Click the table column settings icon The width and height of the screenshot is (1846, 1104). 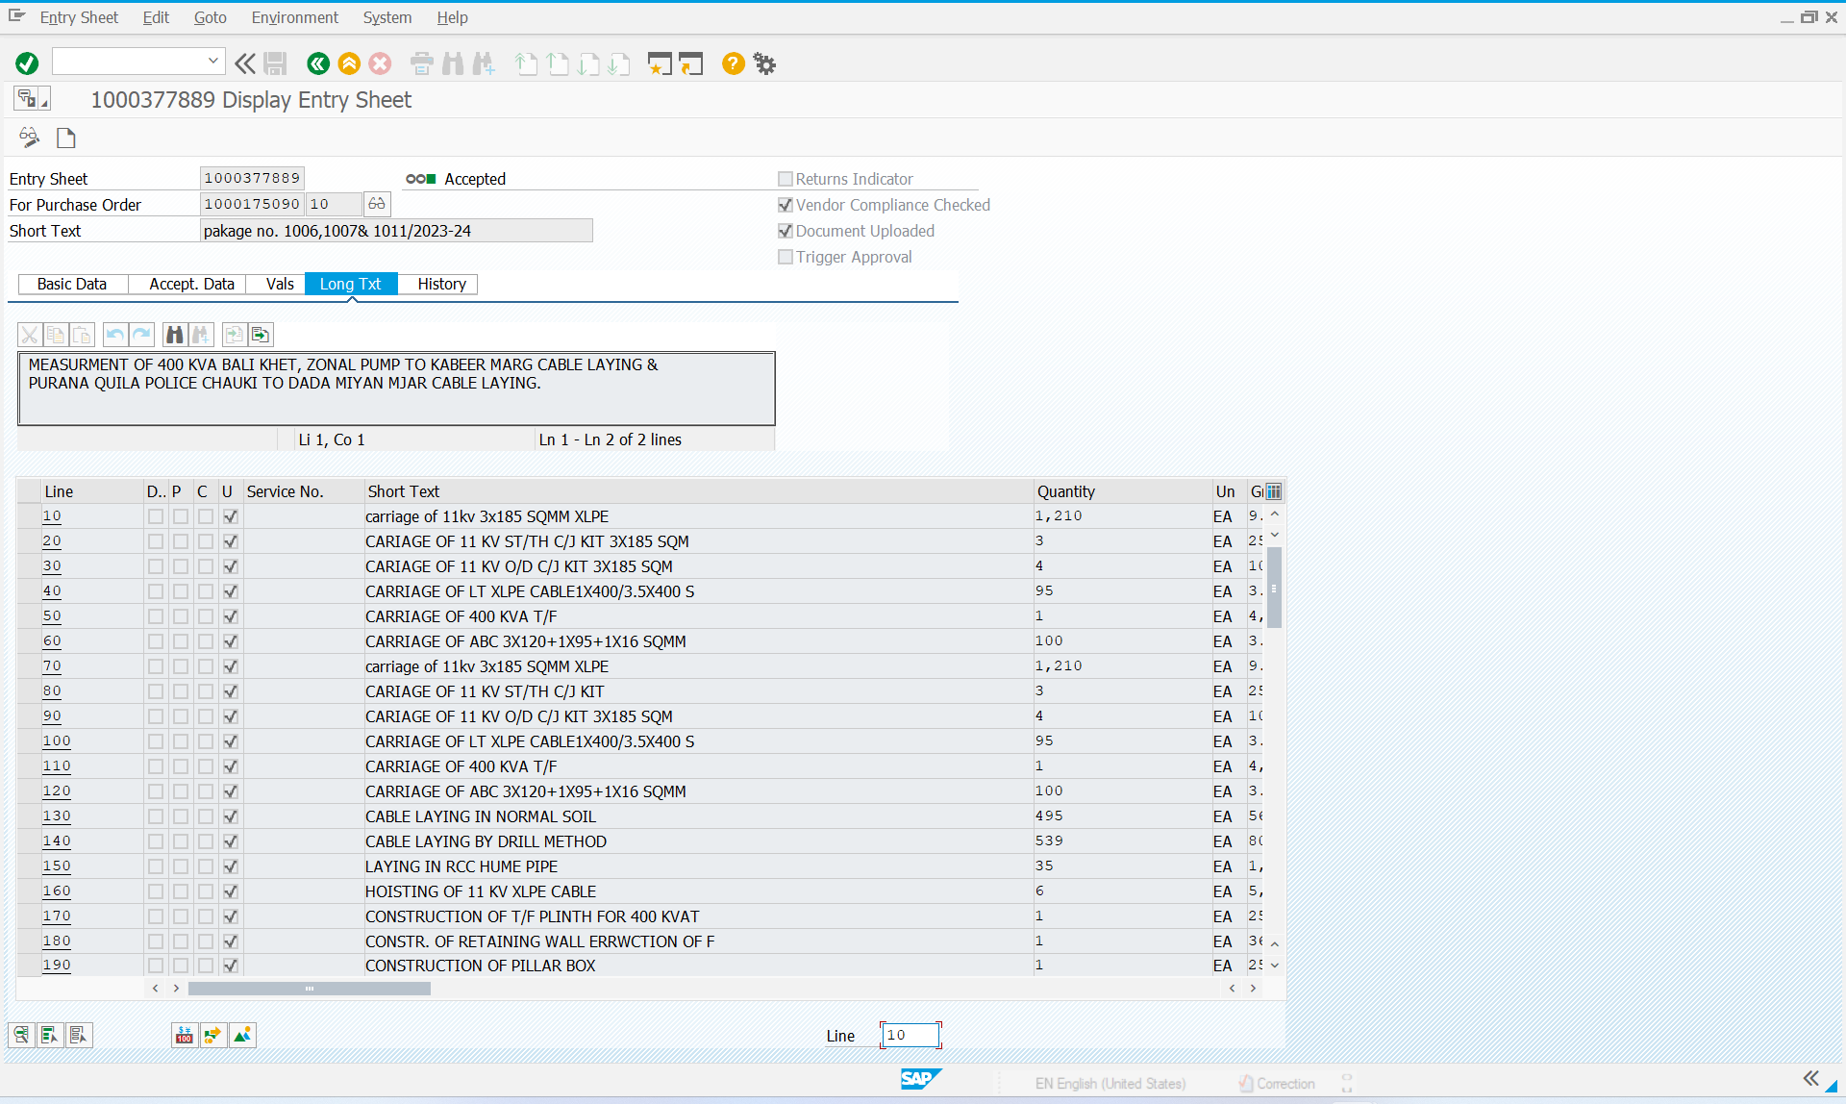click(1274, 491)
